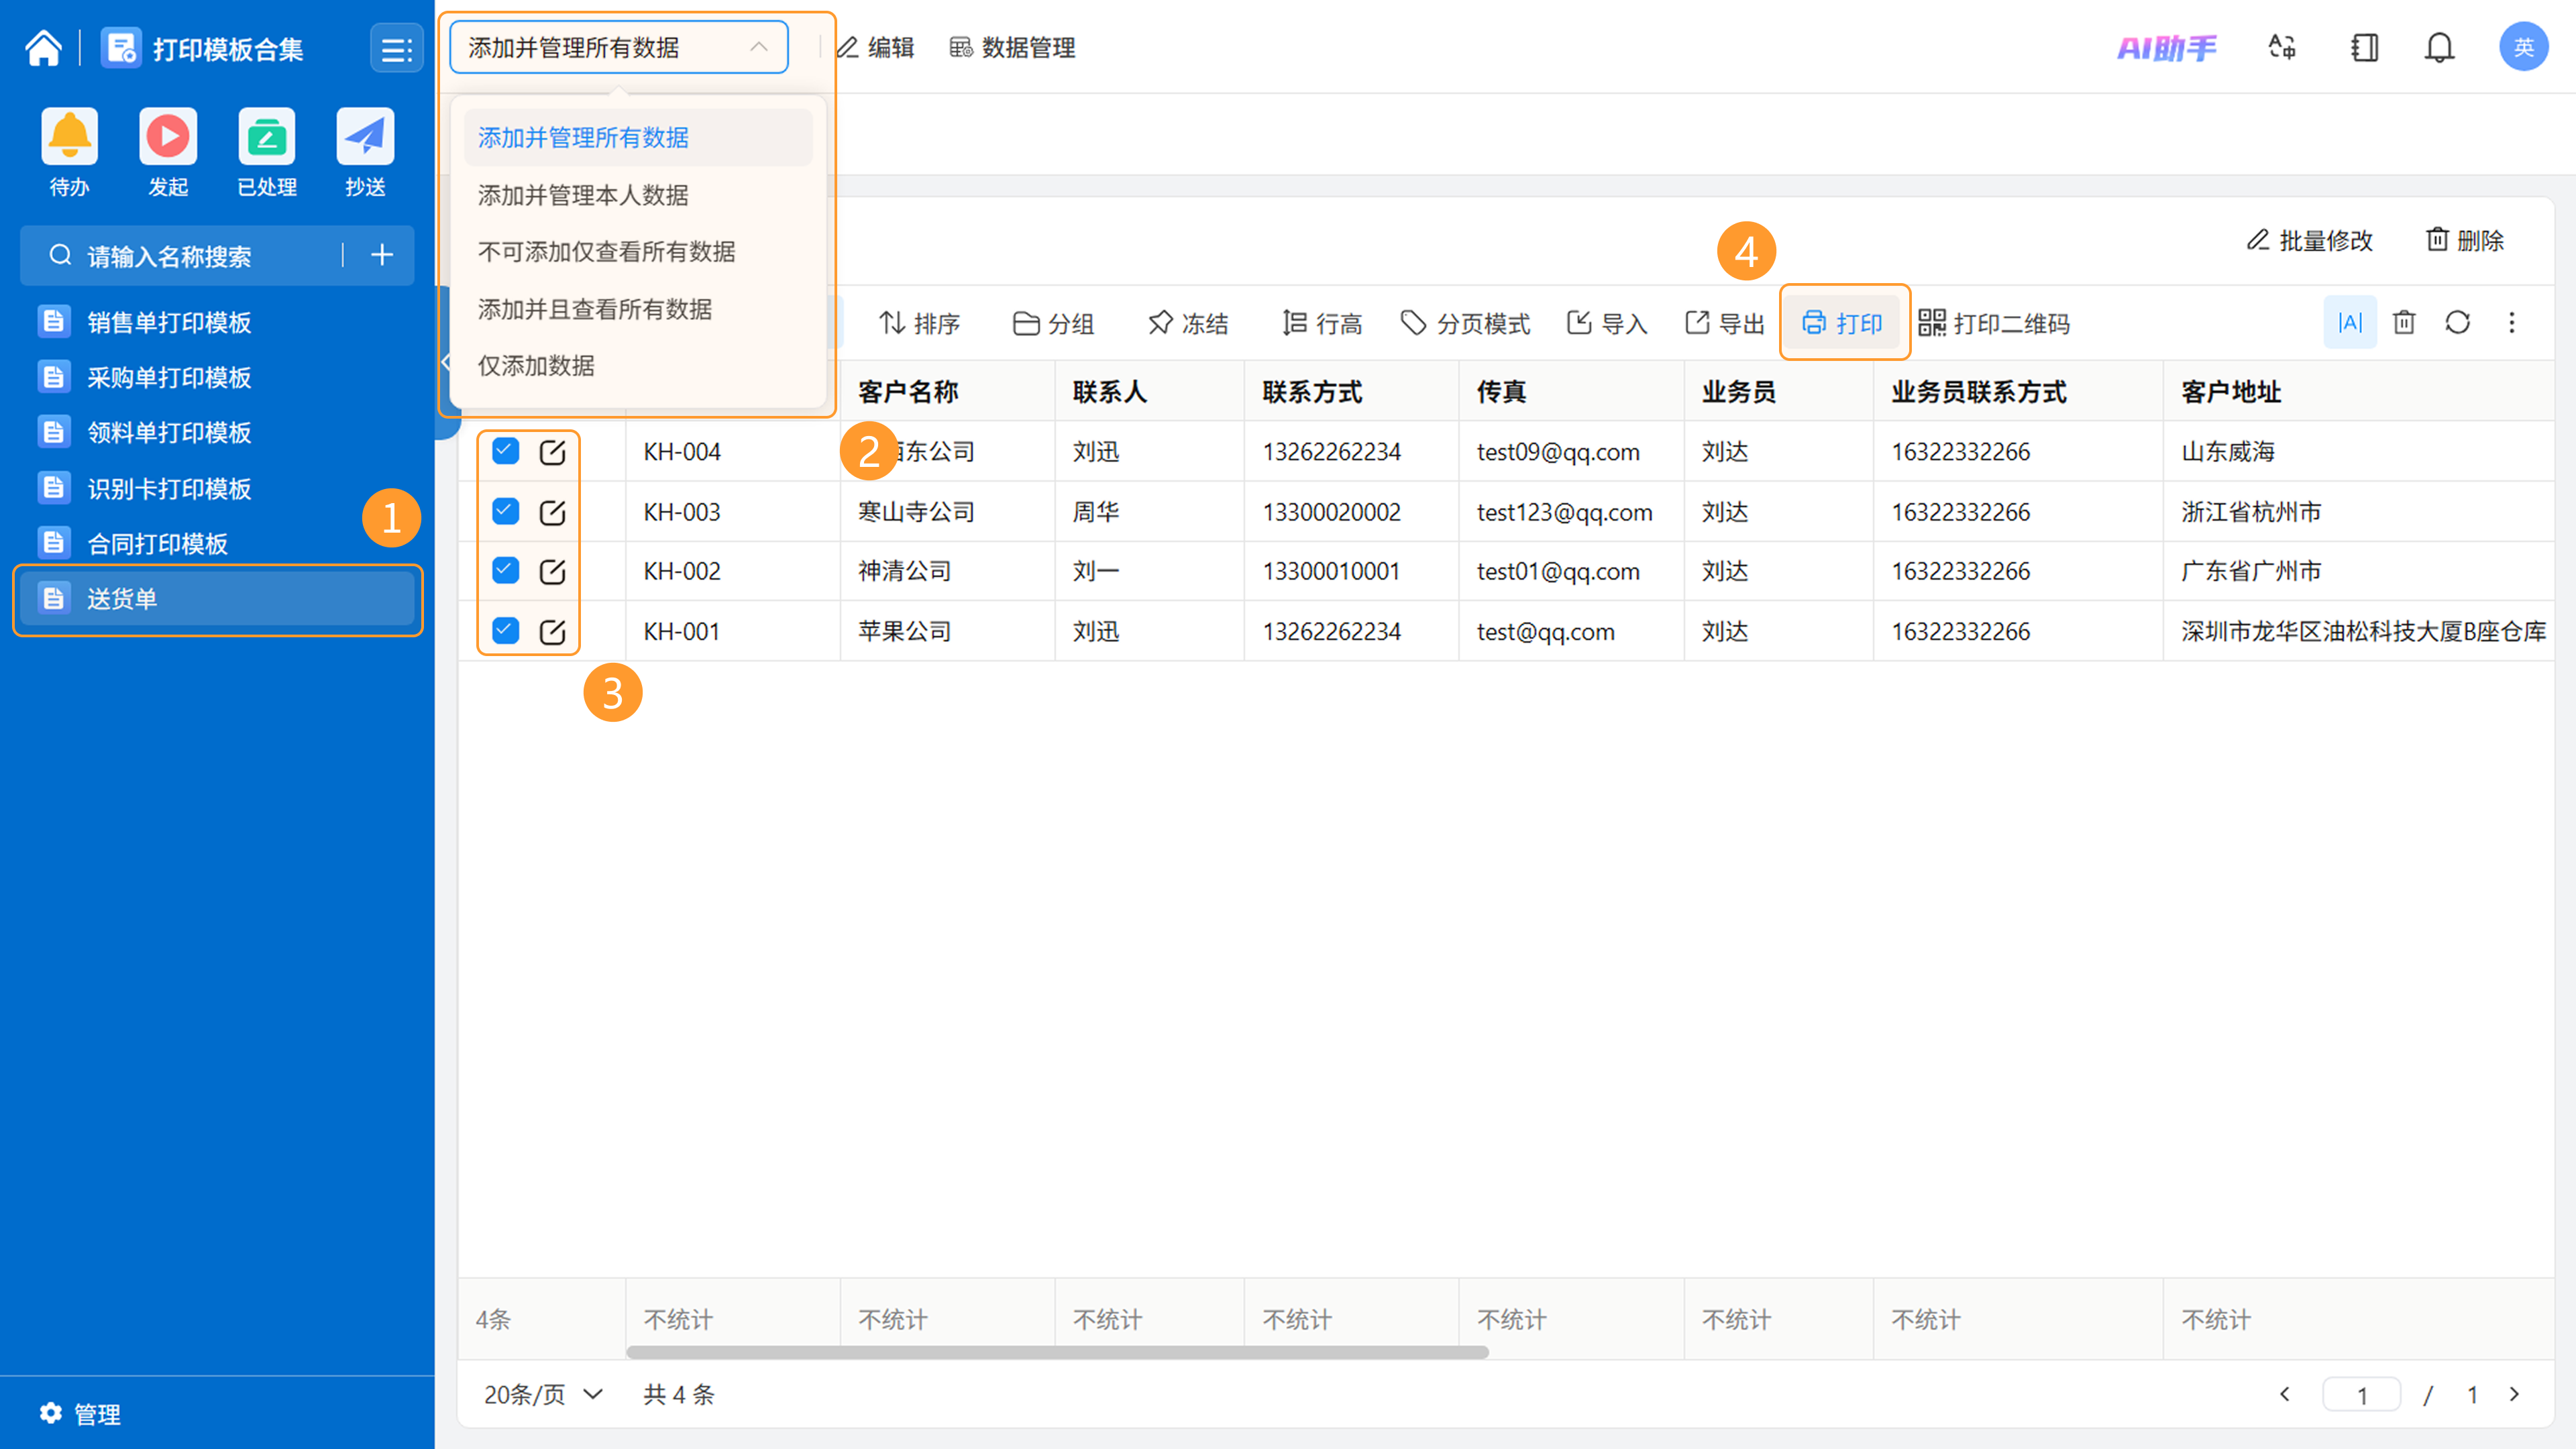Click 批量修改 batch edit
The image size is (2576, 1449).
coord(2310,240)
